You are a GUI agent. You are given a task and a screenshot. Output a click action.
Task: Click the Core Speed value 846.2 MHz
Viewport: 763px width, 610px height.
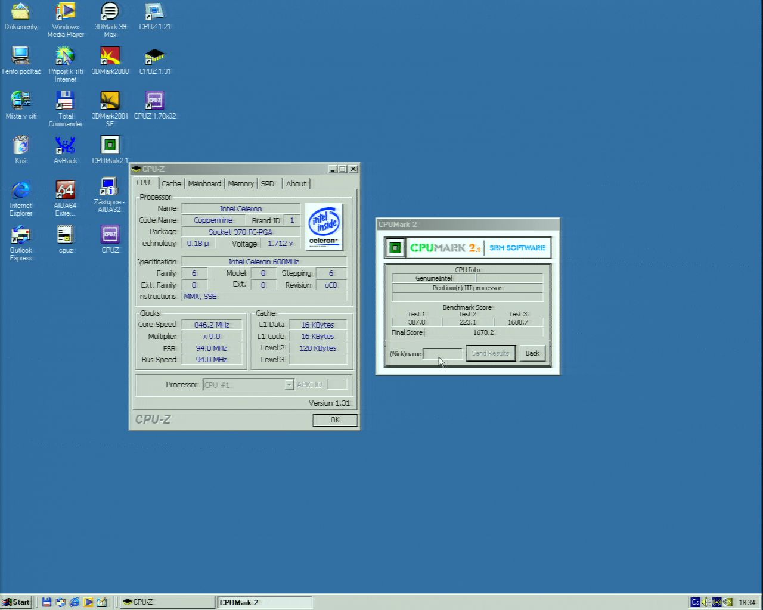(x=212, y=325)
